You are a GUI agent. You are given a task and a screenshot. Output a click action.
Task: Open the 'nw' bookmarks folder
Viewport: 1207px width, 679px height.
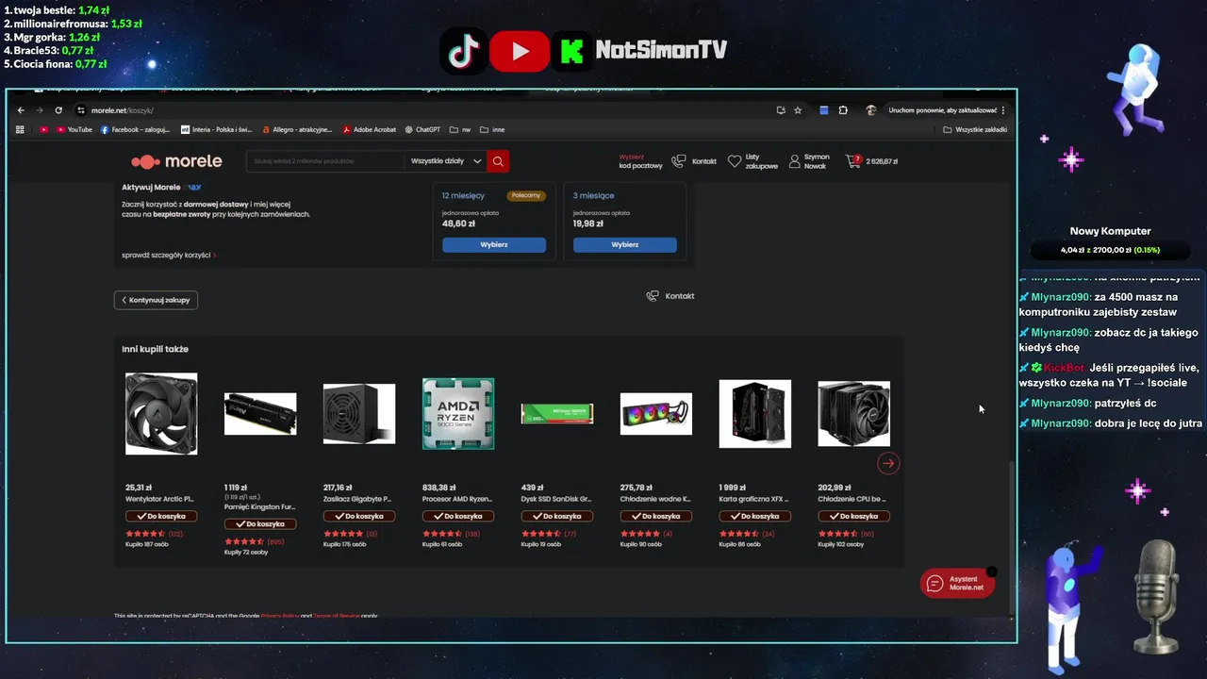[x=460, y=129]
